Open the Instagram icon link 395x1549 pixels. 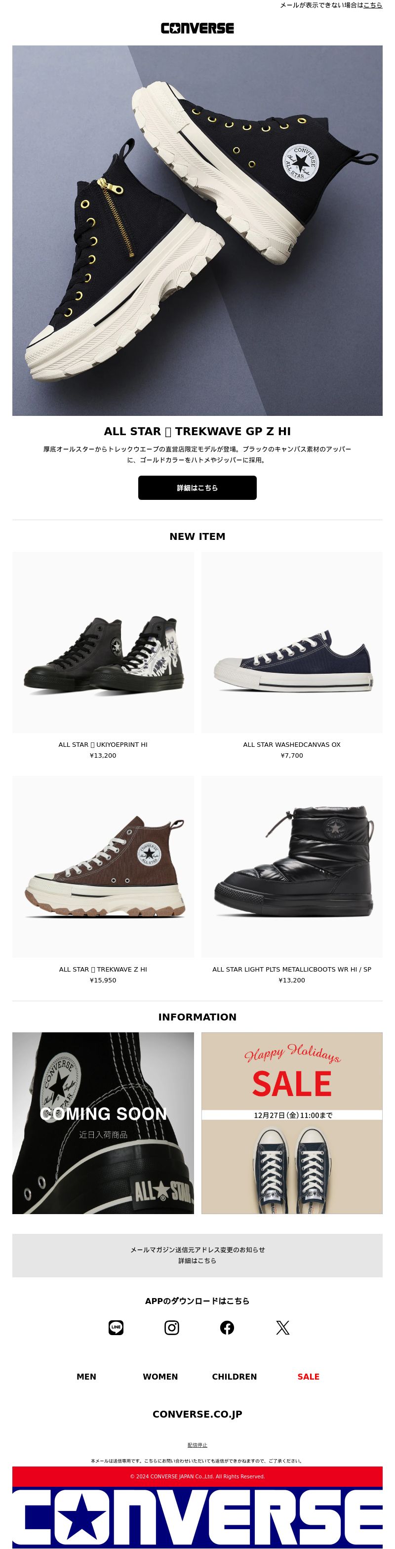coord(172,1328)
